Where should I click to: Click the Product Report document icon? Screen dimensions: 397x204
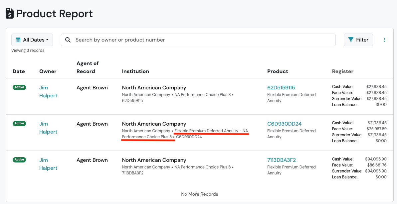(x=10, y=13)
